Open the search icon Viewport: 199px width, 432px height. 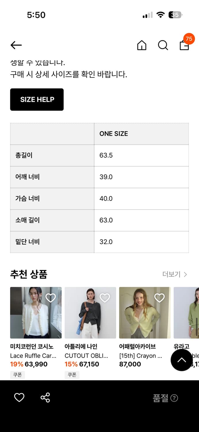(163, 45)
